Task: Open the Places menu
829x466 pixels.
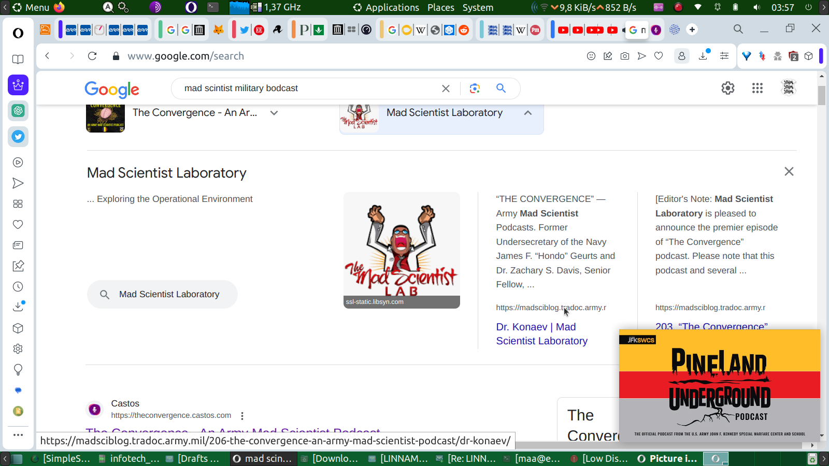Action: 441,7
